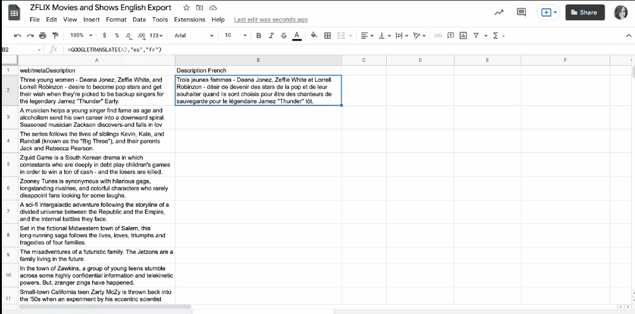Click the Redo arrow in the toolbar
The height and width of the screenshot is (314, 635).
click(30, 36)
